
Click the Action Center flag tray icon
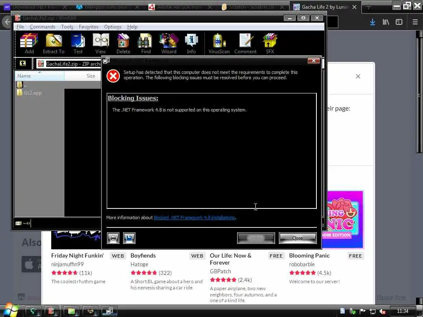(x=363, y=311)
